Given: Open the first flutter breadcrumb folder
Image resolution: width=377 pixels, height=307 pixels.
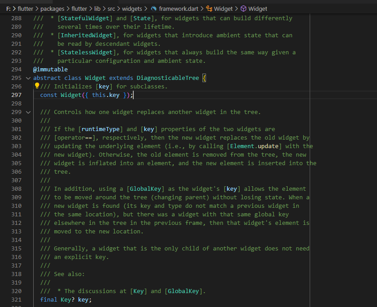Looking at the screenshot, I should 25,9.
